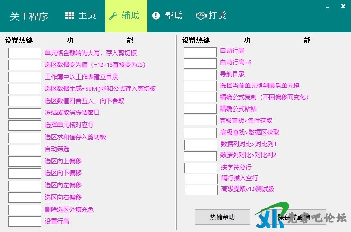This screenshot has height=232, width=351.
Task: Open the 打赏 tab
Action: 217,16
